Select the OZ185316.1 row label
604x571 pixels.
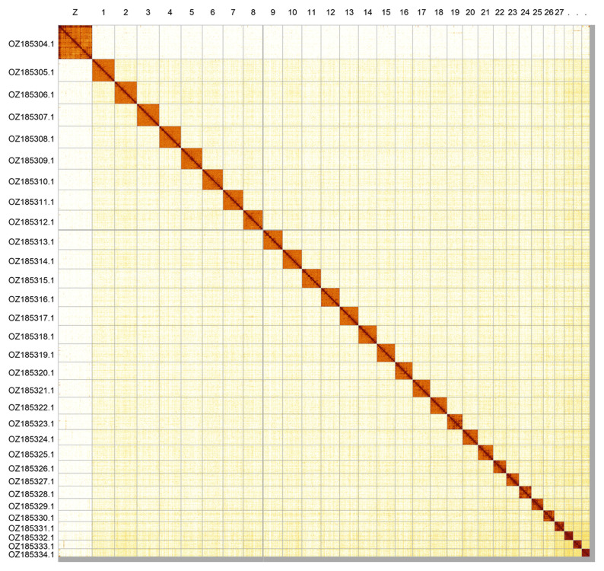tap(31, 299)
